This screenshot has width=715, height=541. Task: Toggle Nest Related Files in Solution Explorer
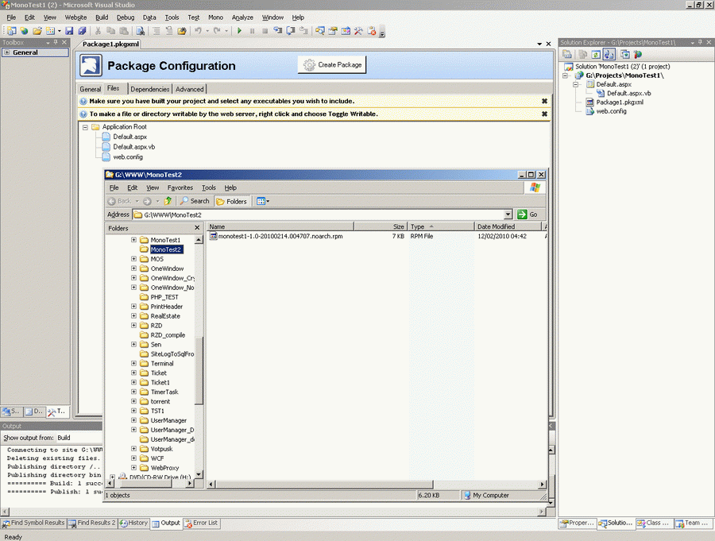(x=609, y=54)
